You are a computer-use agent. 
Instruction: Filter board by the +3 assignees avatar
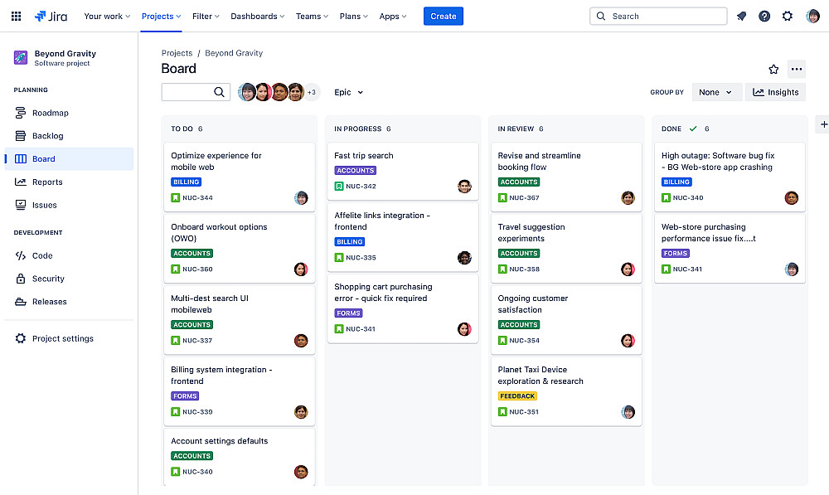tap(312, 92)
